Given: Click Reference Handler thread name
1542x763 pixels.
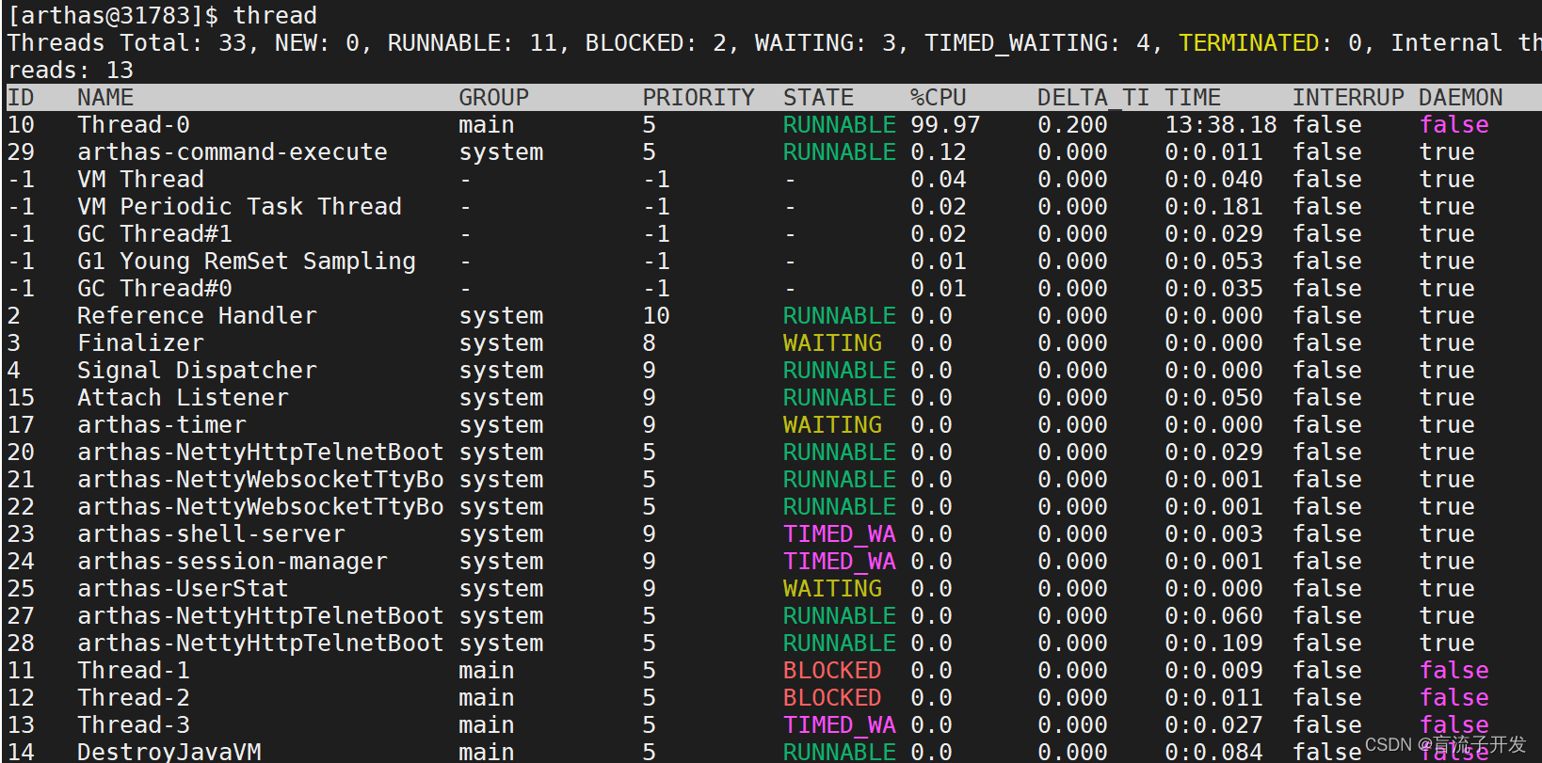Looking at the screenshot, I should (197, 316).
